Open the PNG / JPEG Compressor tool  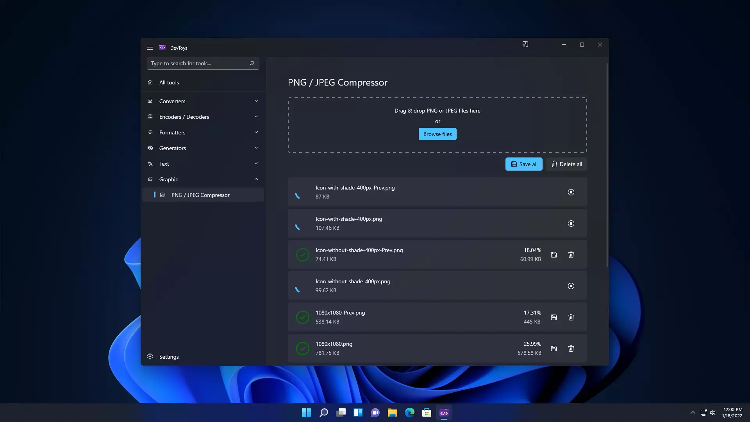[x=200, y=195]
